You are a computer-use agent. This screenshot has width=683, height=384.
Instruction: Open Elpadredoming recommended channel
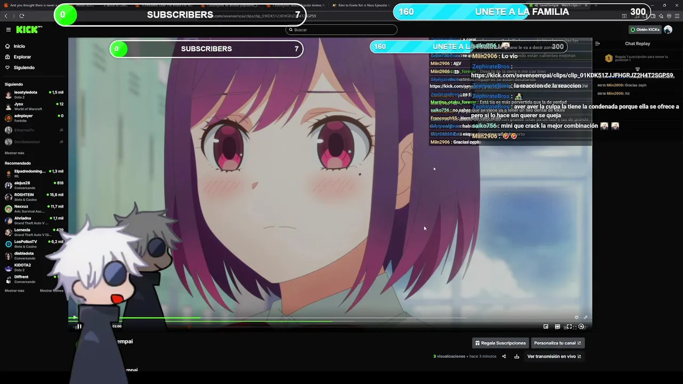(34, 173)
